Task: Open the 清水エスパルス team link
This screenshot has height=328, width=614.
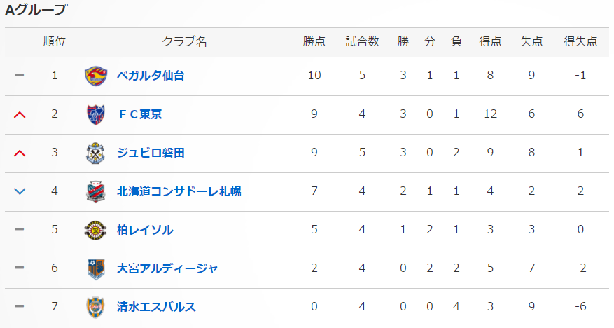Action: (156, 307)
